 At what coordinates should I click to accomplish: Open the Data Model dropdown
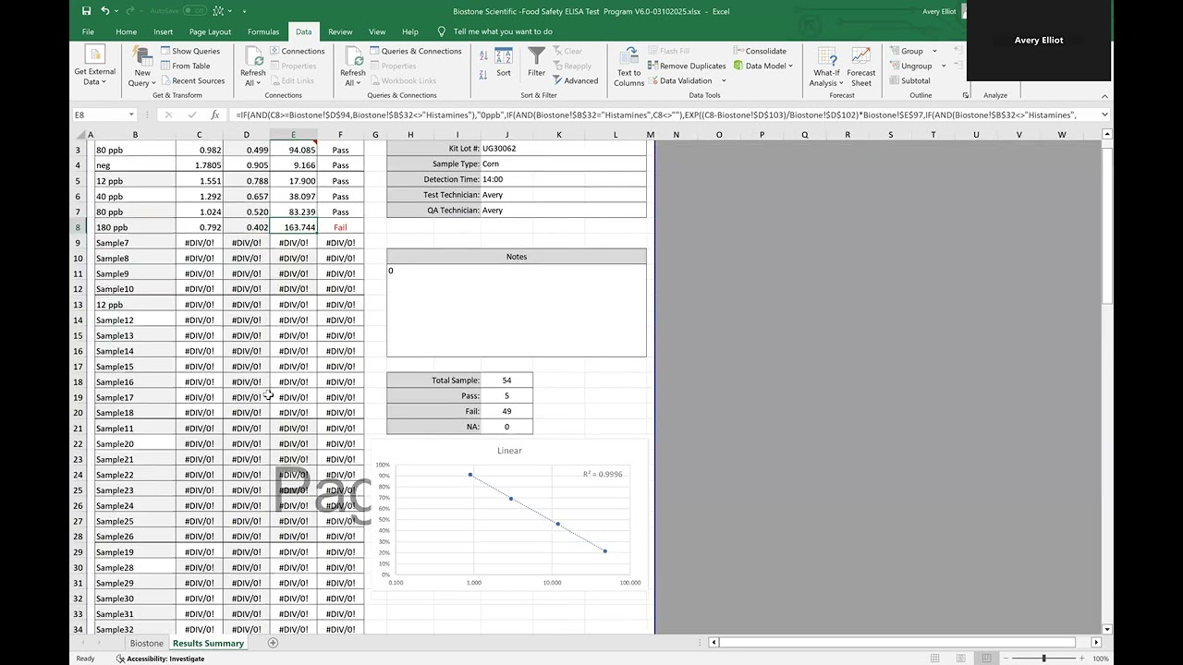point(763,66)
